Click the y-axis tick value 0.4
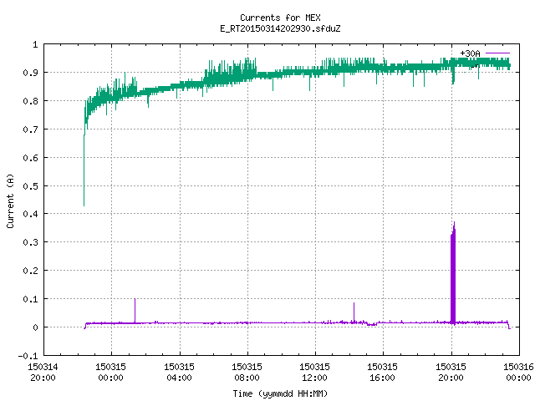Screen dimensions: 535x401 point(30,214)
